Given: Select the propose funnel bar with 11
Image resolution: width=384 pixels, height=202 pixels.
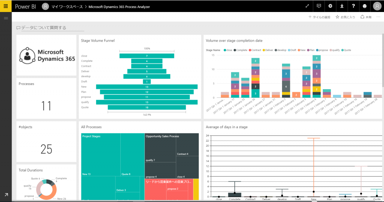Looking at the screenshot, I should [147, 97].
